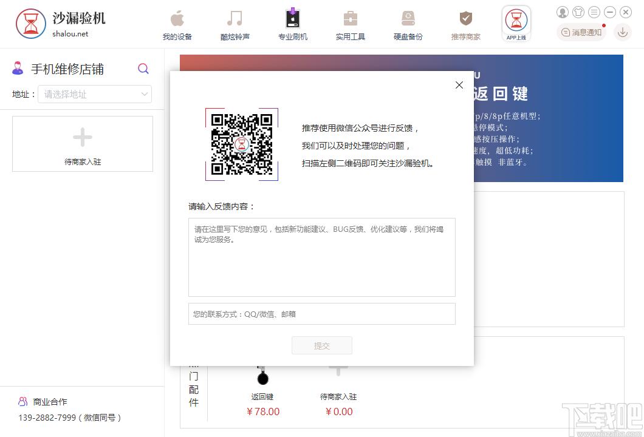Click the 请输入反馈内容 label

click(x=221, y=206)
